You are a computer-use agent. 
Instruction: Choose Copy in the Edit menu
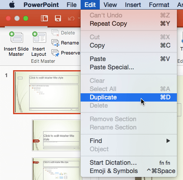(129, 45)
